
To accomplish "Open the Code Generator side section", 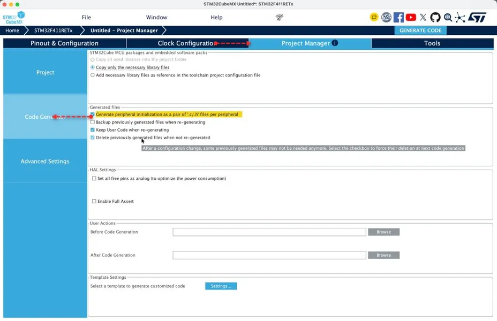I will click(x=45, y=117).
